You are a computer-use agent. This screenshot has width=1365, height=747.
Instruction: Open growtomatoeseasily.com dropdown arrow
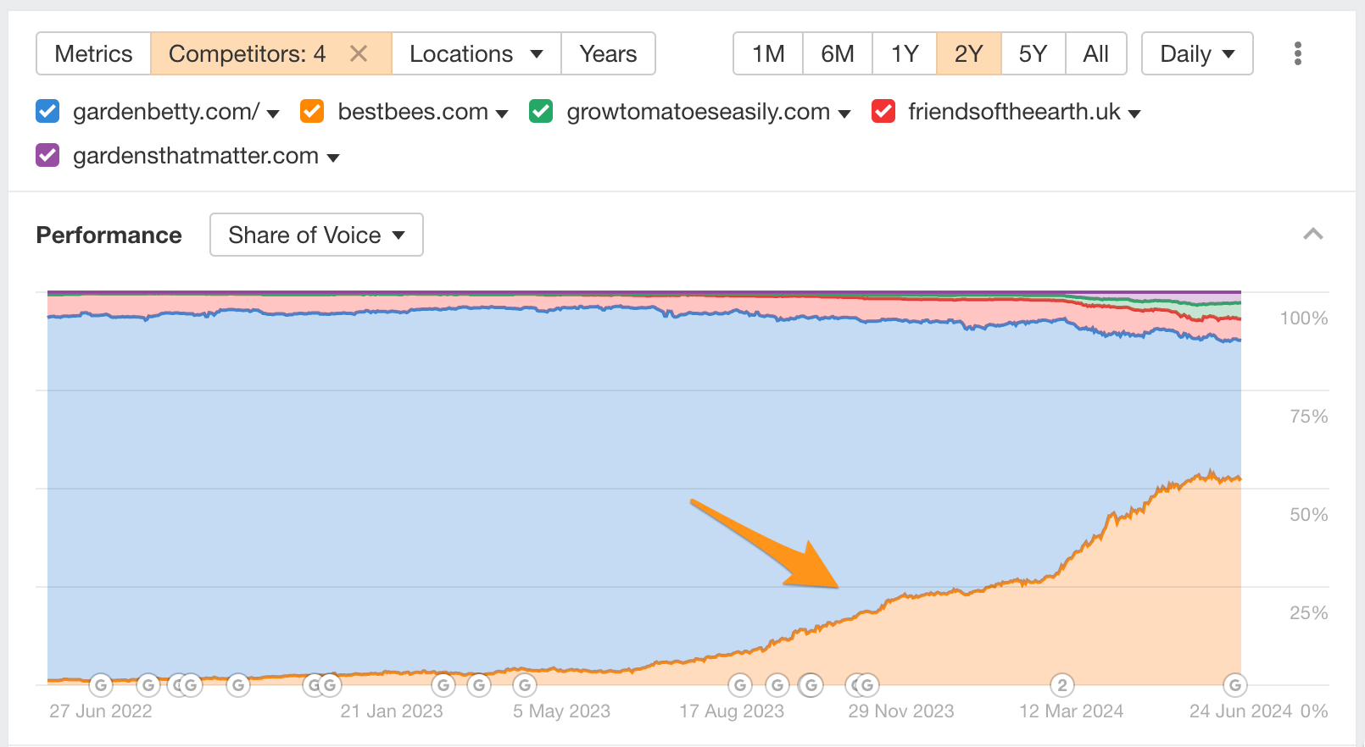coord(844,113)
